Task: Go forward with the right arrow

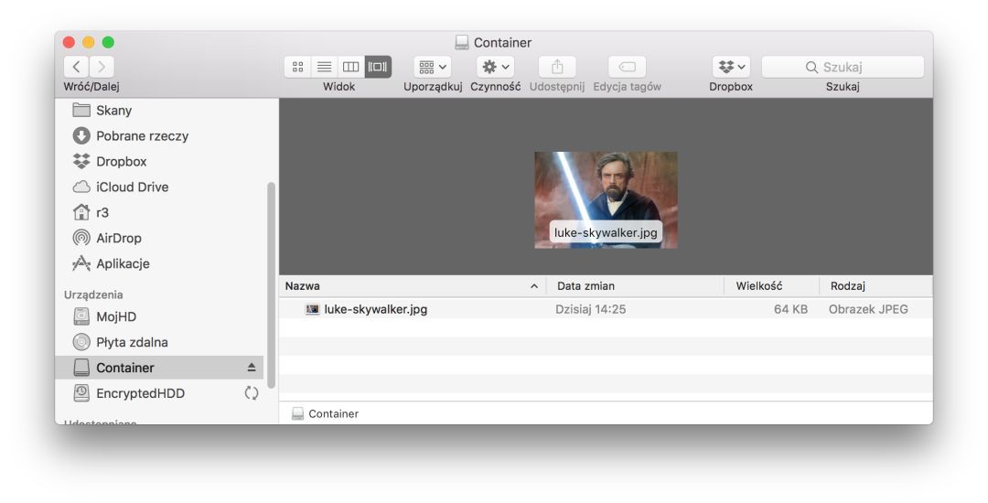Action: pyautogui.click(x=102, y=67)
